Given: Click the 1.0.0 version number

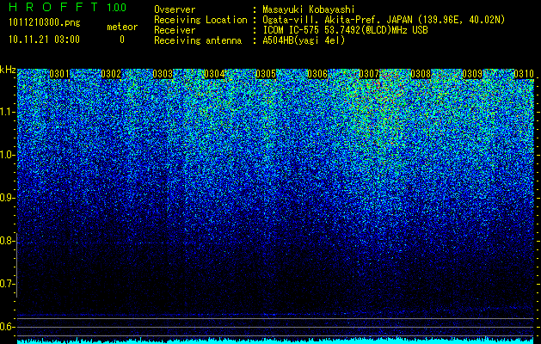Looking at the screenshot, I should 117,8.
